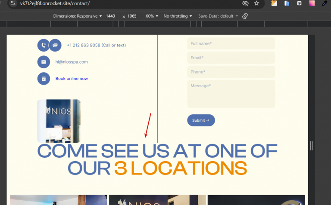Click the rotate device orientation icon
The height and width of the screenshot is (205, 331).
245,16
